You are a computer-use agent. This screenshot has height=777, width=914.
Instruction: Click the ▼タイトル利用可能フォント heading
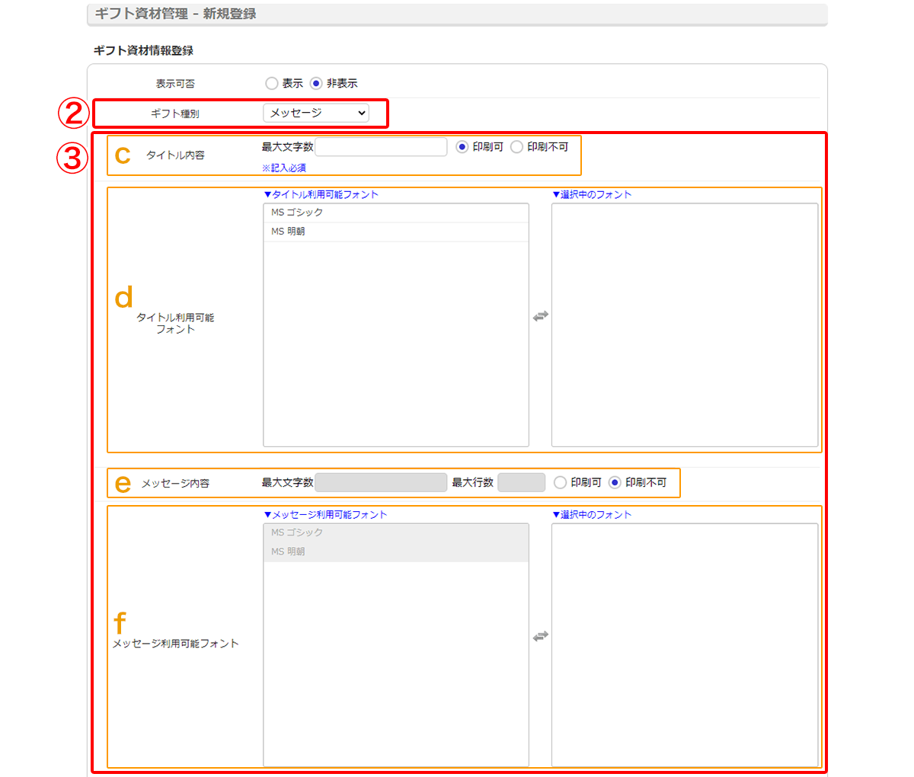tap(321, 195)
